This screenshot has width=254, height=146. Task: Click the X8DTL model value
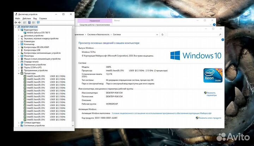click(109, 67)
